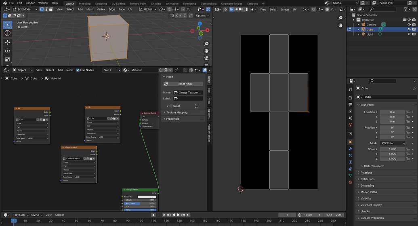This screenshot has width=418, height=226.
Task: Open the Output properties tab icon
Action: click(350, 104)
